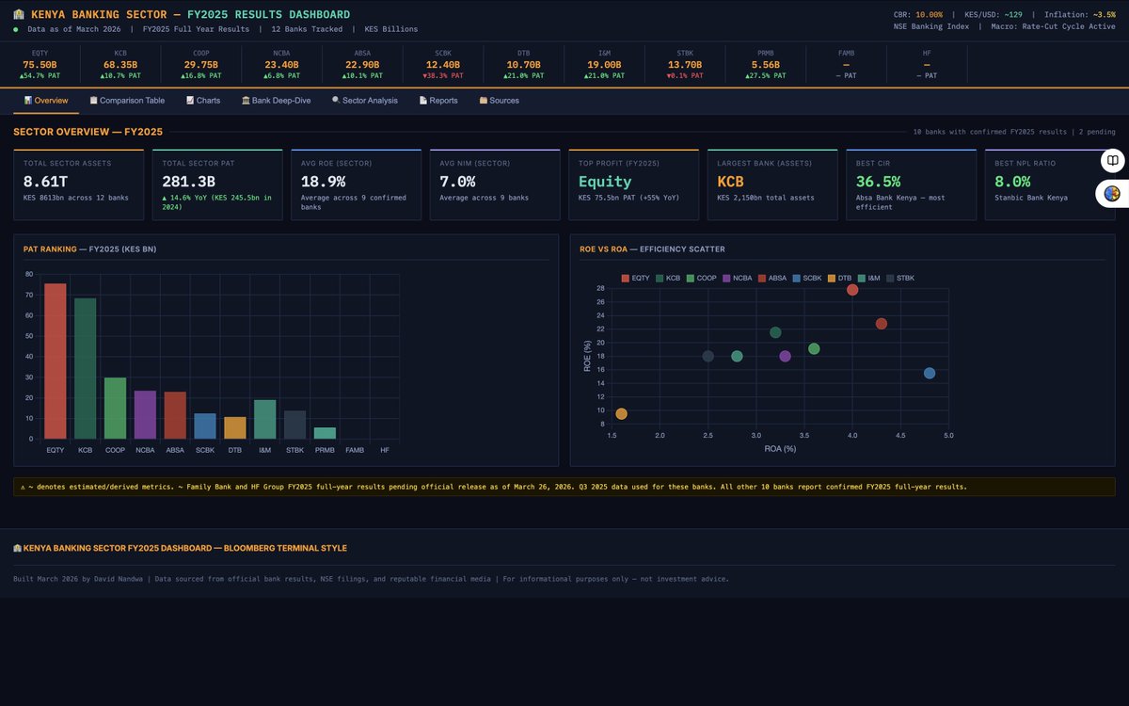1129x706 pixels.
Task: Click the COOP ticker card 29.75B
Action: [x=201, y=64]
